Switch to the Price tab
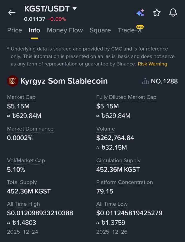 (14, 30)
